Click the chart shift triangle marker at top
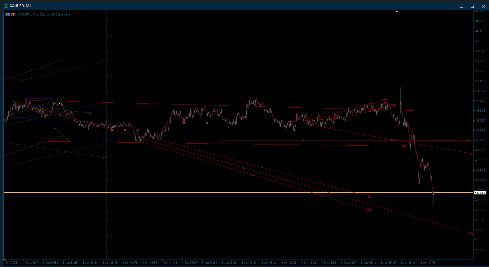This screenshot has height=267, width=489. (x=397, y=12)
